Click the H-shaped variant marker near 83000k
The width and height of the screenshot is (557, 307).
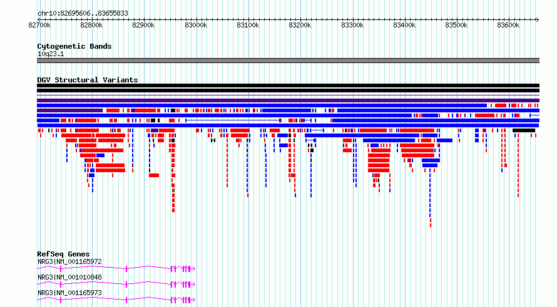[x=213, y=140]
